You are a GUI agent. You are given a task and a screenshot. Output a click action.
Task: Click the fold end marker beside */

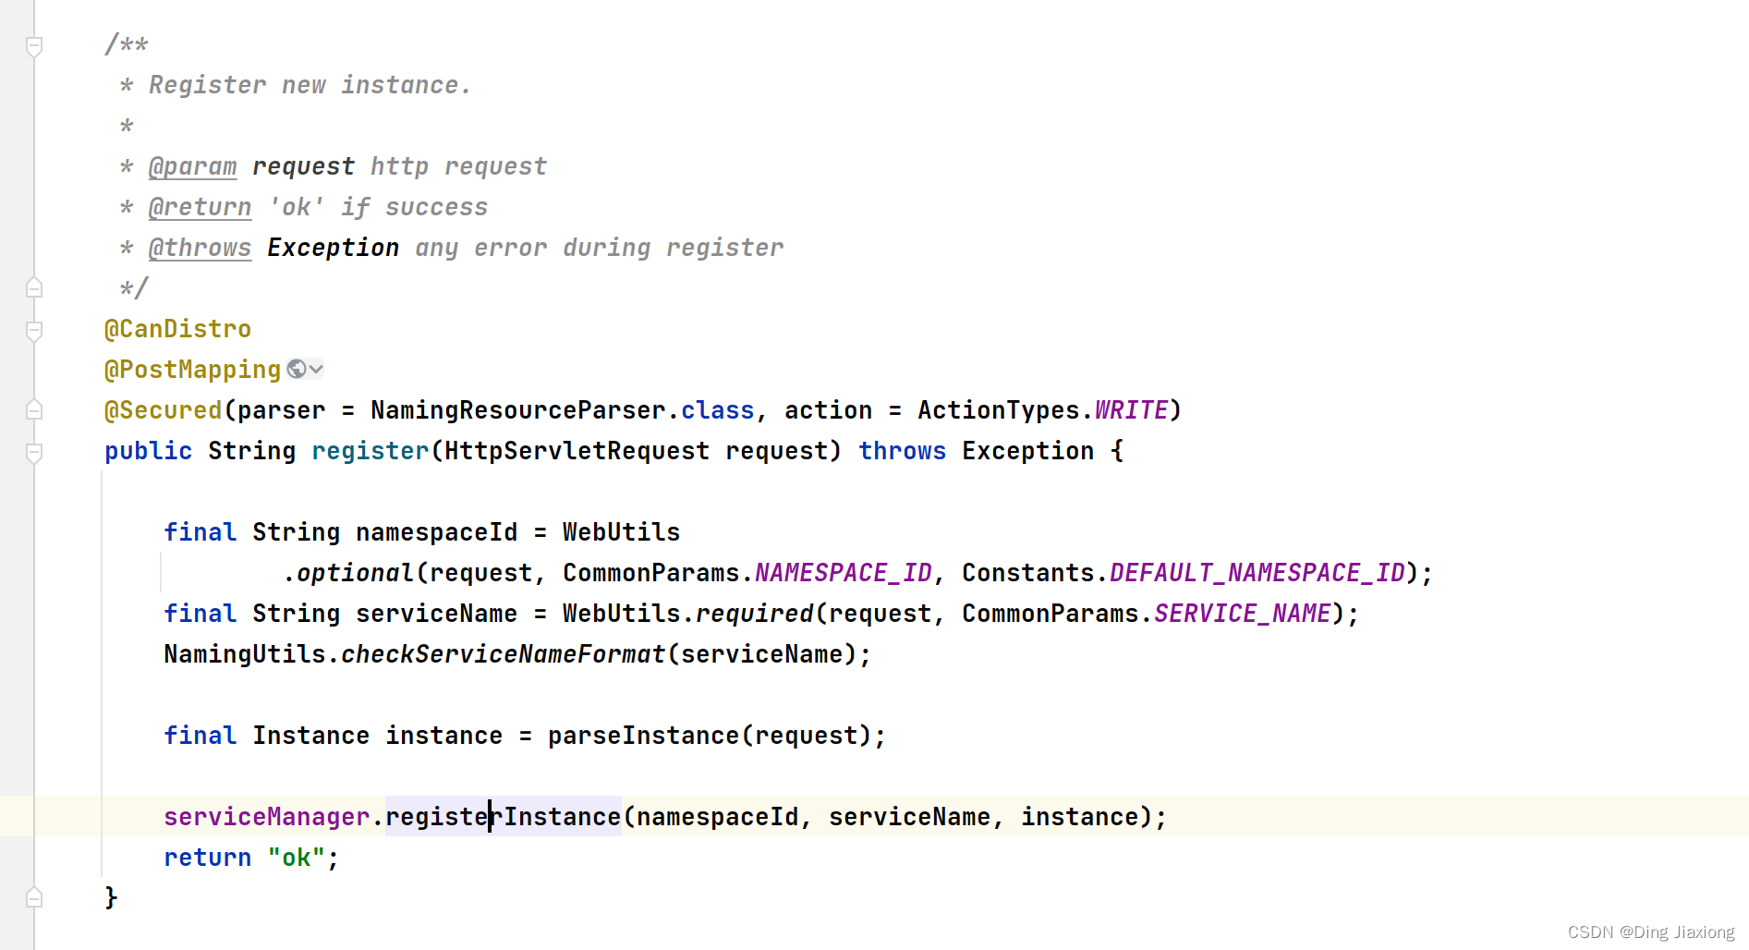click(34, 287)
